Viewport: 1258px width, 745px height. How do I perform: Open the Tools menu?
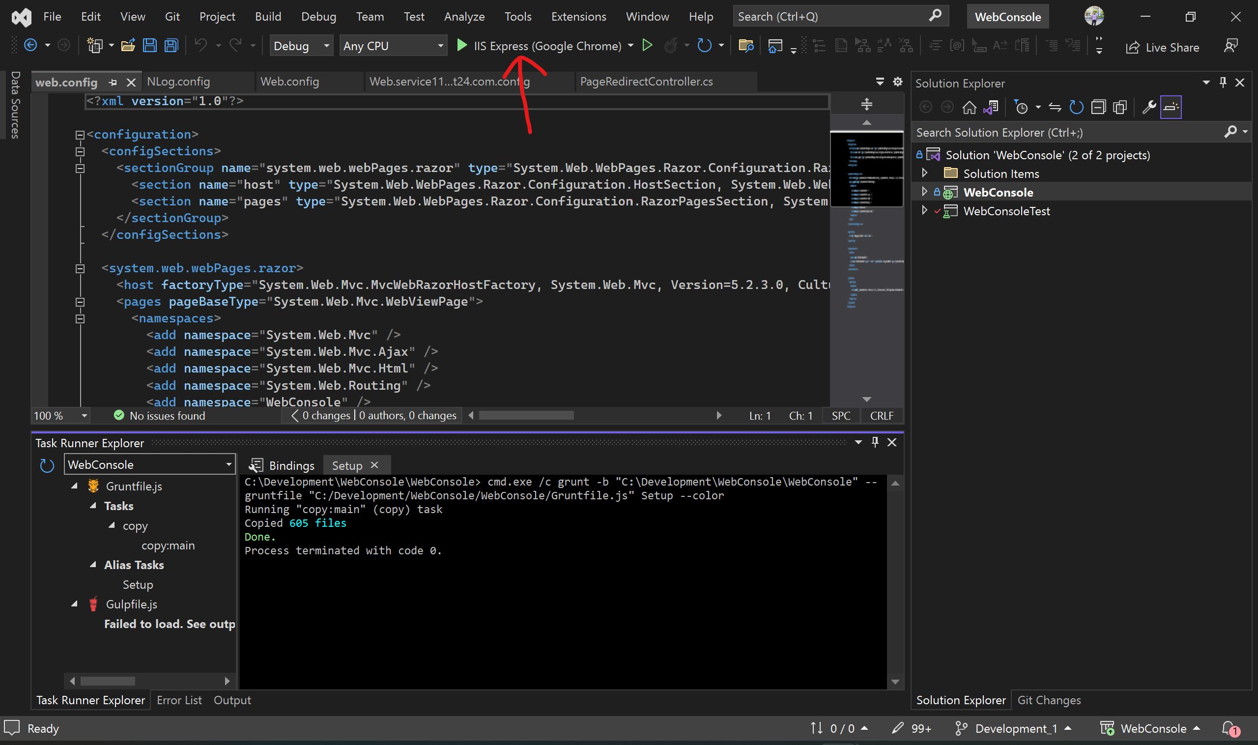tap(517, 16)
